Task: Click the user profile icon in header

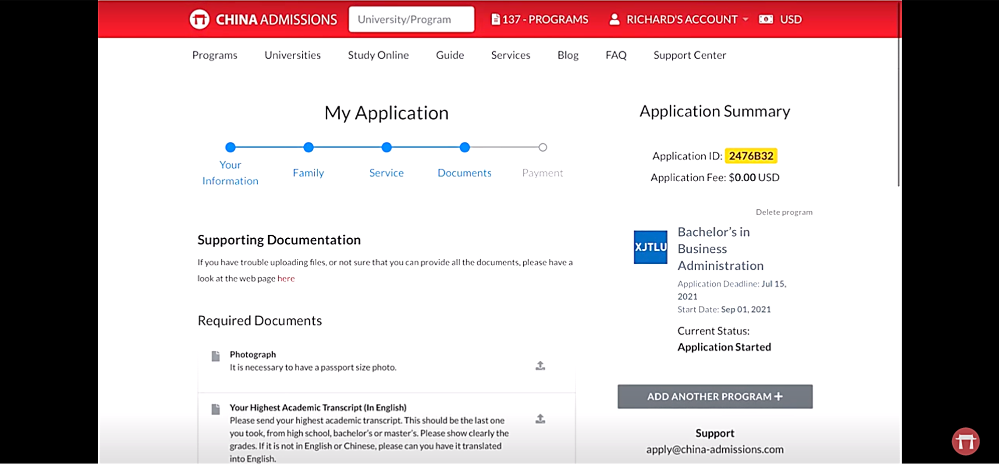Action: [614, 20]
